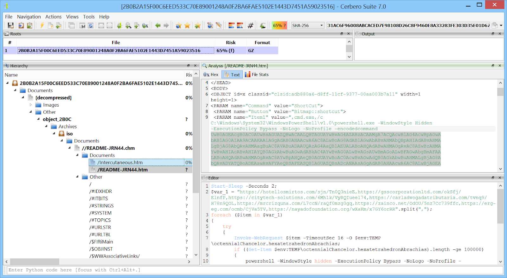507x278 pixels.
Task: Click the Hierarchy horizontal scrollbar thumb
Action: pyautogui.click(x=35, y=261)
